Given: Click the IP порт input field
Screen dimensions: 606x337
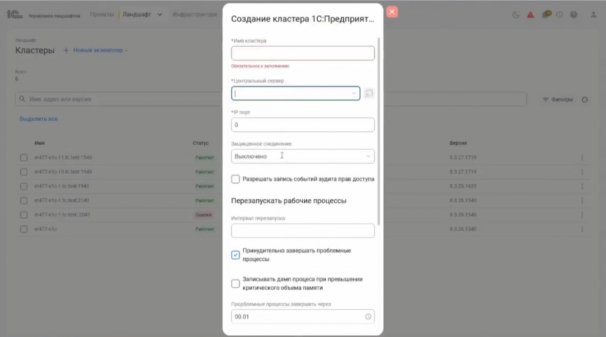Looking at the screenshot, I should point(302,125).
